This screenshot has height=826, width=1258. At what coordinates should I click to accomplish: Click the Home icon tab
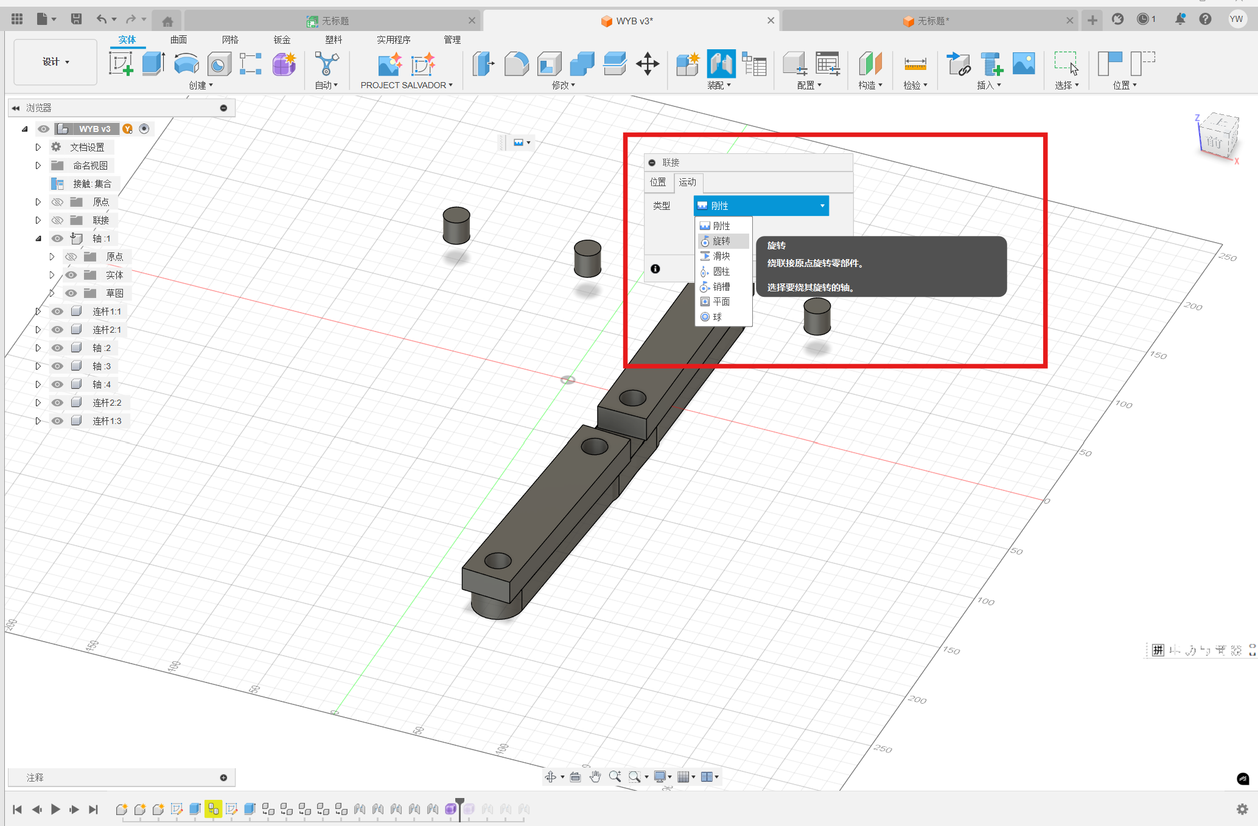pyautogui.click(x=167, y=21)
